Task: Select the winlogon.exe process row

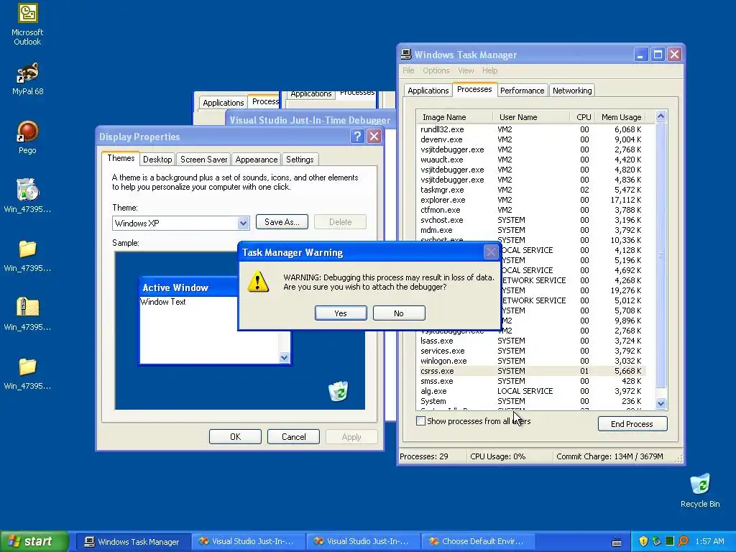Action: point(531,361)
